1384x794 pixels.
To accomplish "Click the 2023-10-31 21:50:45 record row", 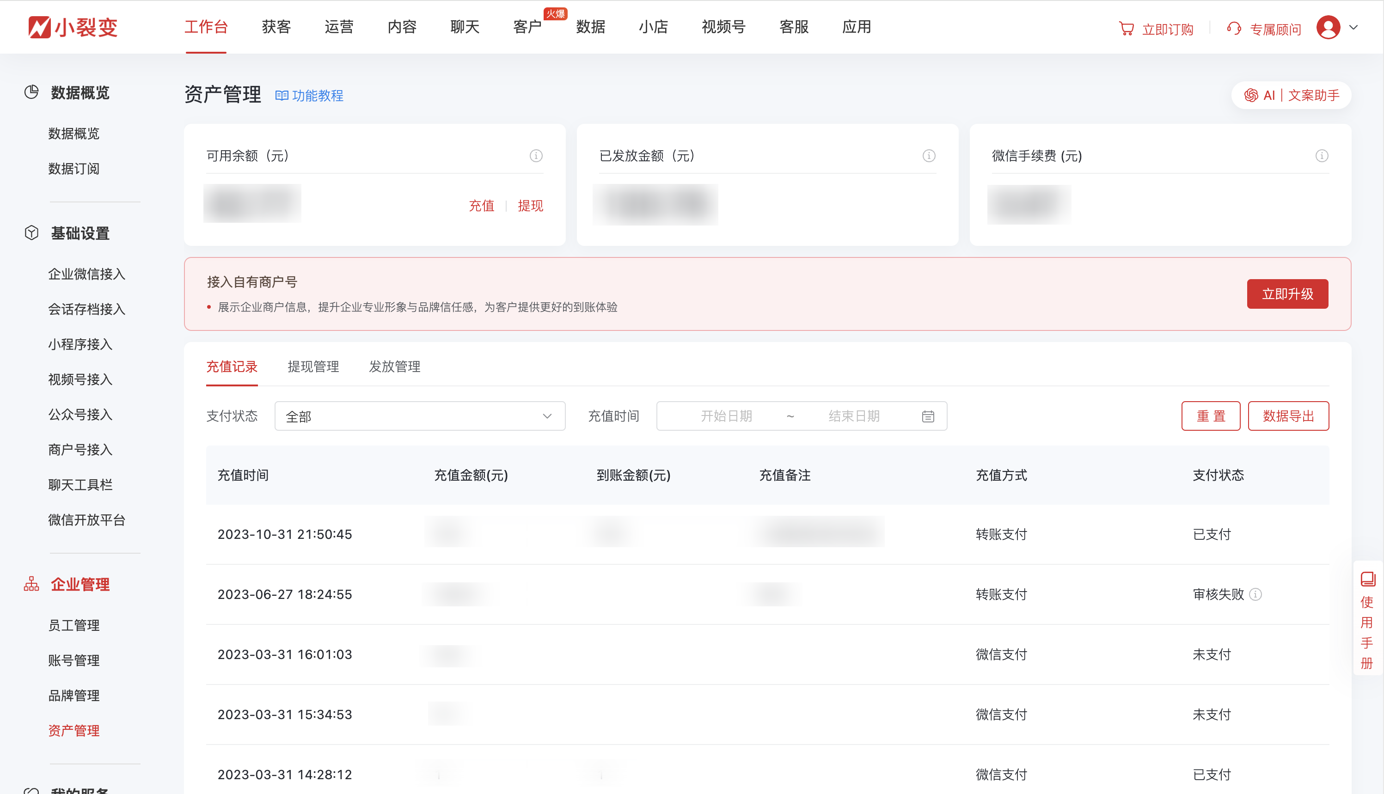I will point(767,534).
